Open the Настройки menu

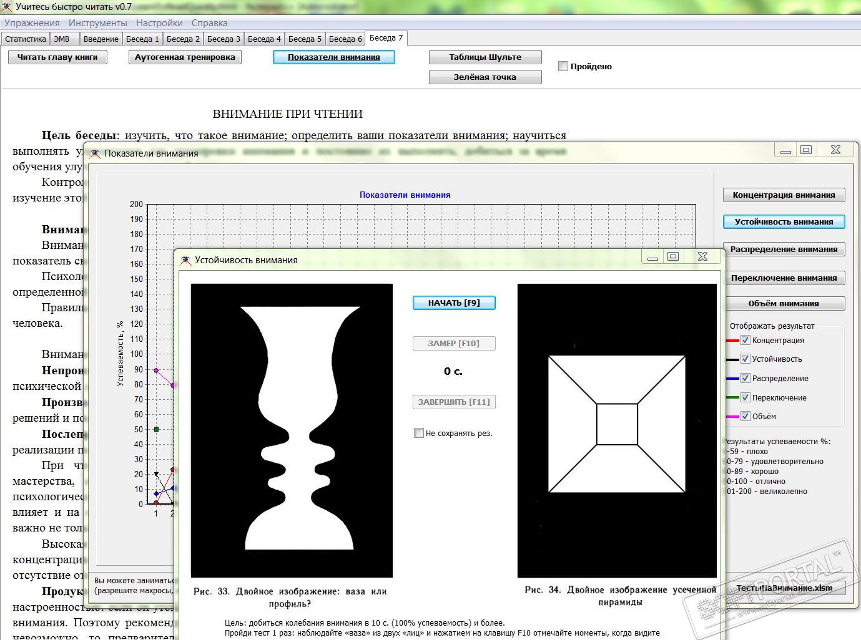point(159,23)
